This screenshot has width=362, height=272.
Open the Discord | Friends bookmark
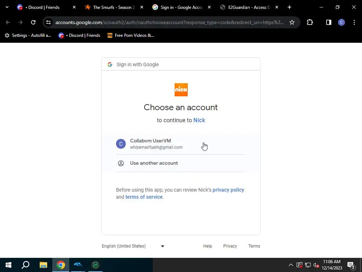coord(79,35)
